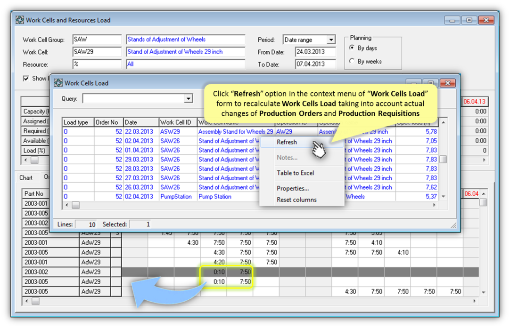Viewport: 510px width, 328px height.
Task: Close the Work Cells and Resources Load window
Action: 486,20
